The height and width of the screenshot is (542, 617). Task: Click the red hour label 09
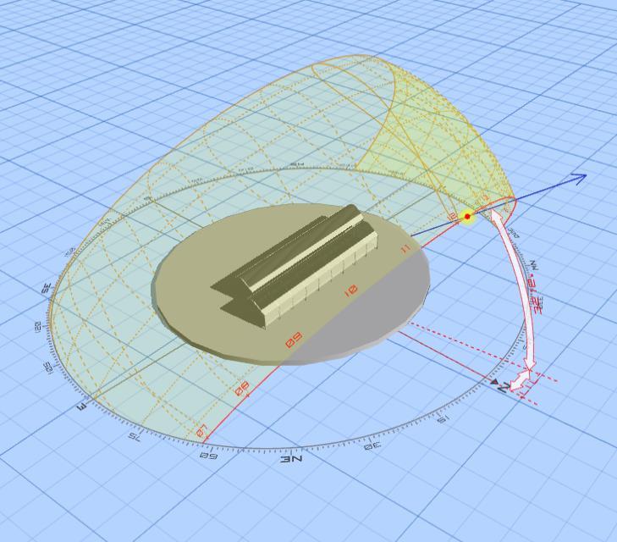295,340
